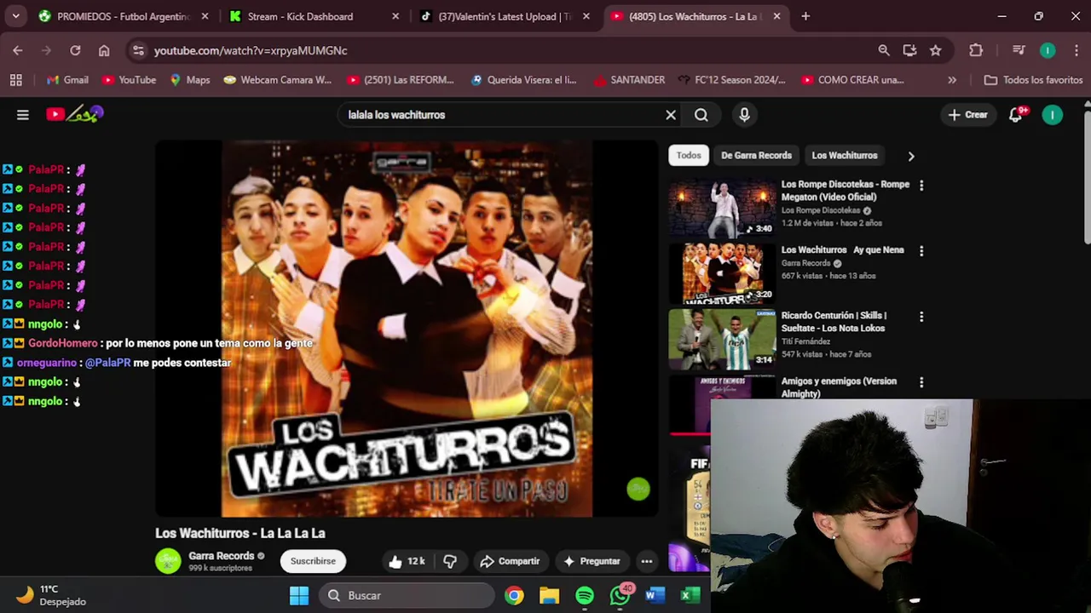Open Garra Records channel avatar

click(168, 561)
